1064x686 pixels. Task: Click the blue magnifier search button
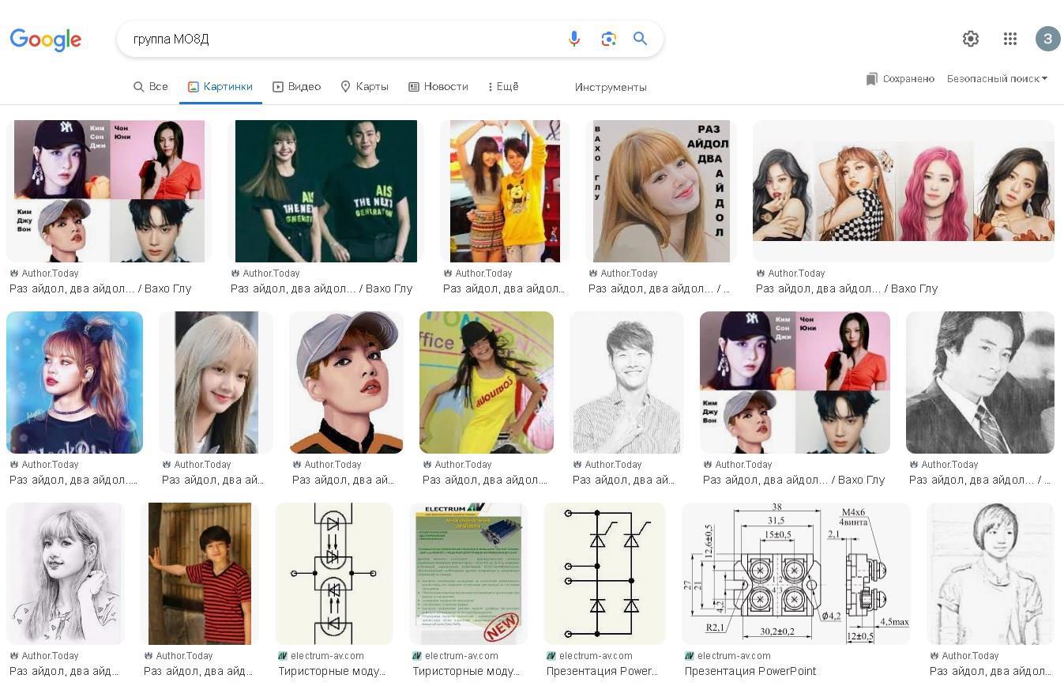641,39
